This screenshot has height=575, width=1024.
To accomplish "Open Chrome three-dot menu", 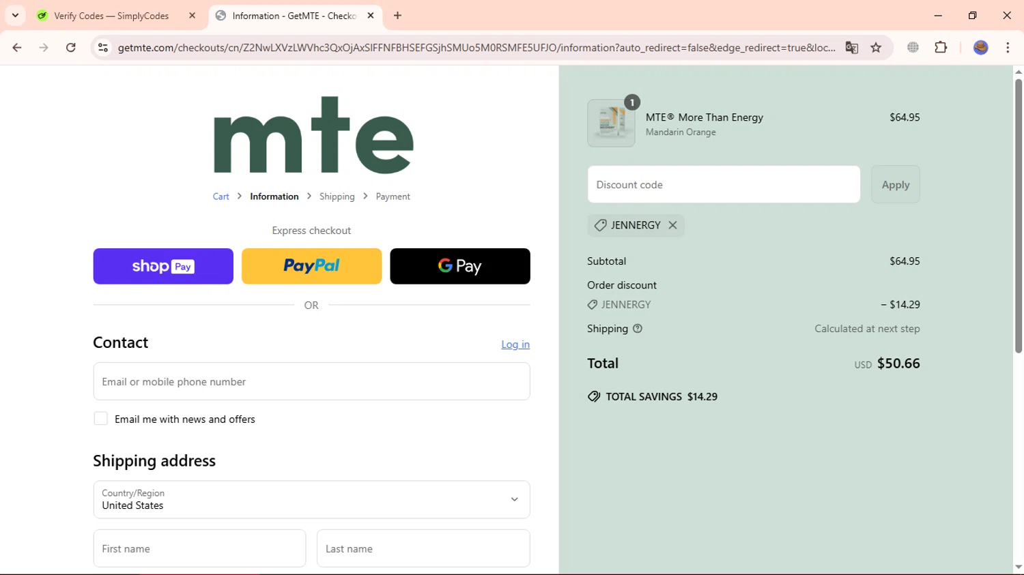I will 1008,48.
